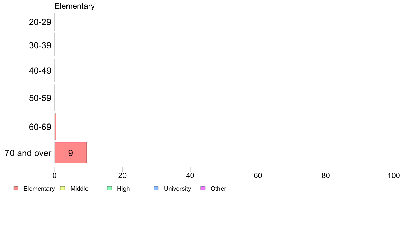Click the University blue legend swatch
The image size is (403, 249).
click(156, 188)
